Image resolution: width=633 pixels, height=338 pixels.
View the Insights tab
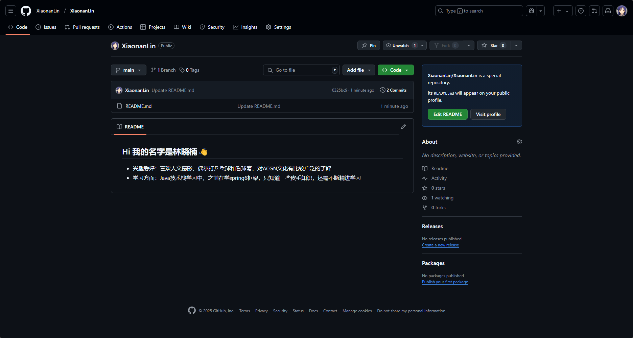pyautogui.click(x=245, y=27)
